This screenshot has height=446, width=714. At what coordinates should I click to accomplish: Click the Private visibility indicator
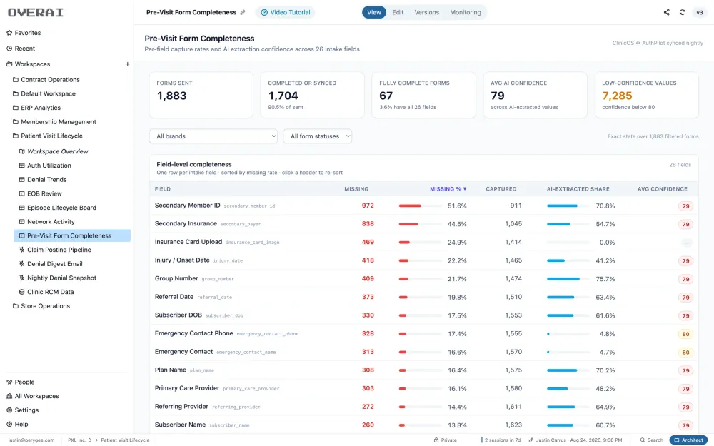pyautogui.click(x=445, y=440)
